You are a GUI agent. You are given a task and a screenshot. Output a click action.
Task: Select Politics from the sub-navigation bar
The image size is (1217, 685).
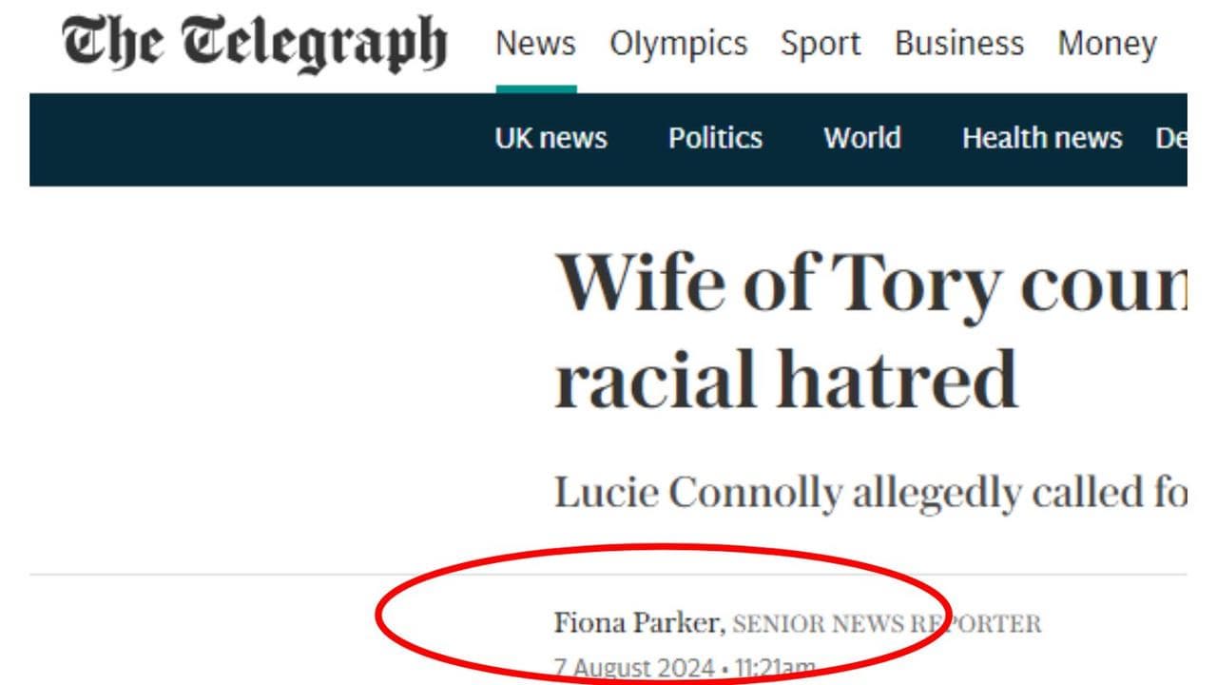tap(715, 139)
